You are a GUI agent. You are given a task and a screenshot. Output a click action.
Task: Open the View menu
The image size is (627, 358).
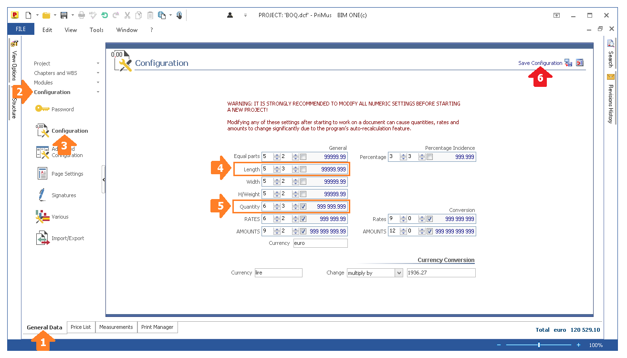[71, 30]
